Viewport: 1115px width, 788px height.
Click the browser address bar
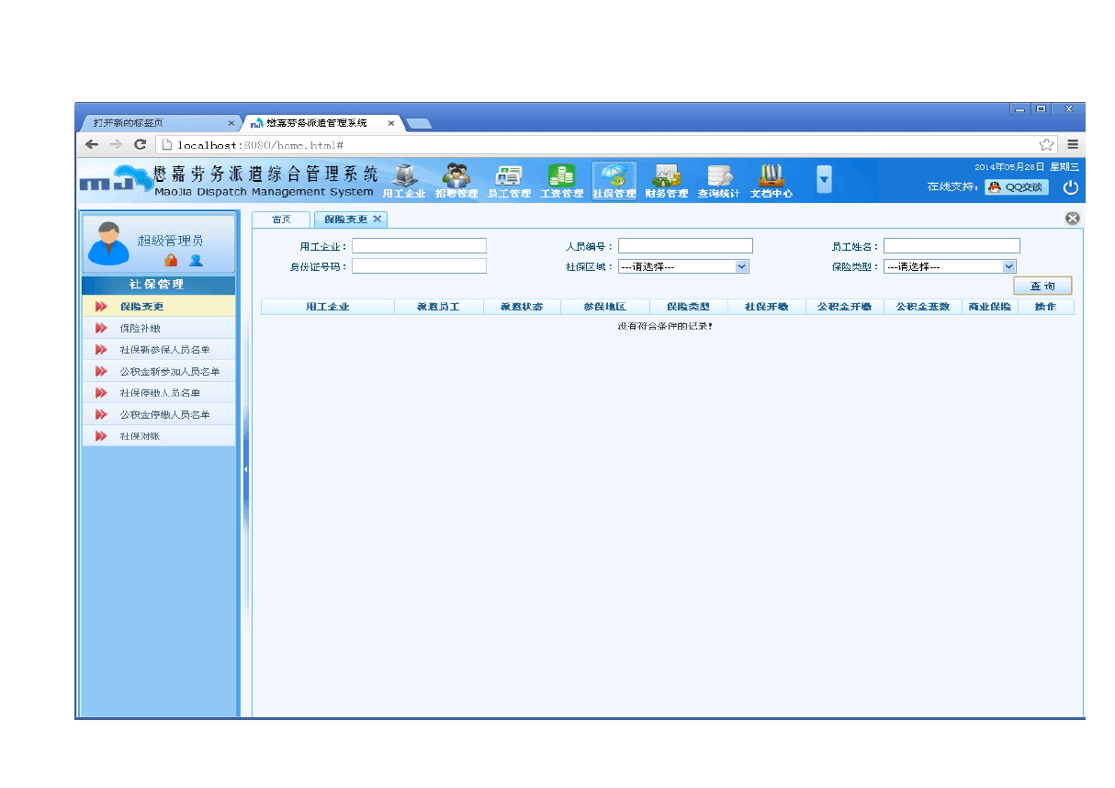(x=604, y=145)
